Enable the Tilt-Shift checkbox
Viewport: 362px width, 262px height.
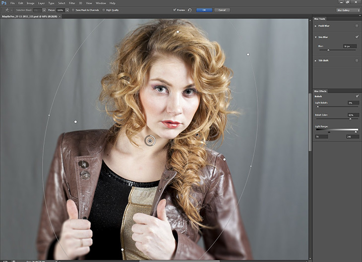[x=357, y=60]
